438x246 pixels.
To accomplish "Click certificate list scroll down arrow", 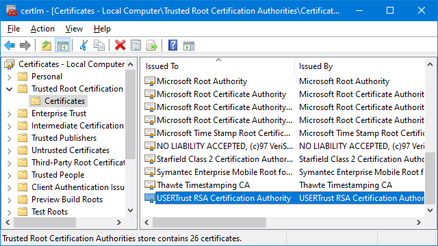I will (430, 210).
